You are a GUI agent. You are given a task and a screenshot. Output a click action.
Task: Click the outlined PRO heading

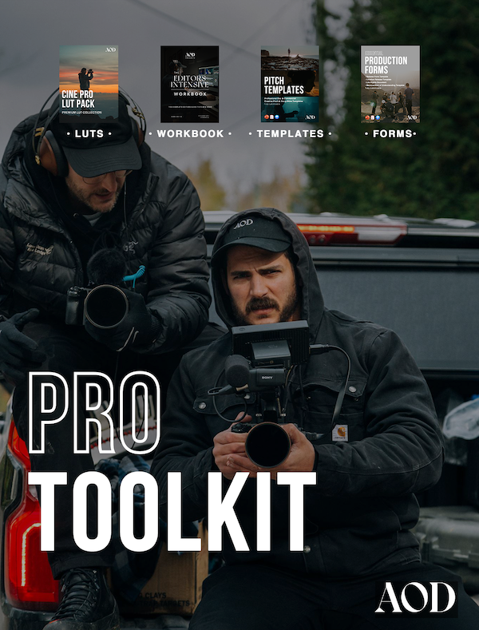(95, 414)
